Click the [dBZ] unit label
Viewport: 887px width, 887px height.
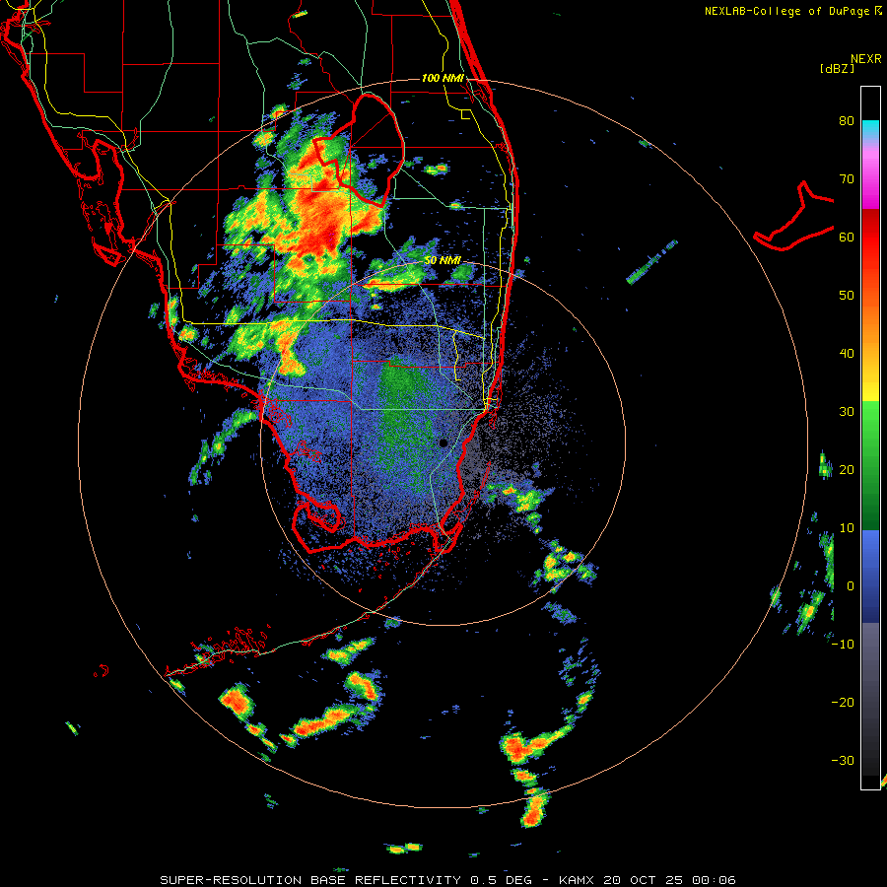click(x=837, y=68)
